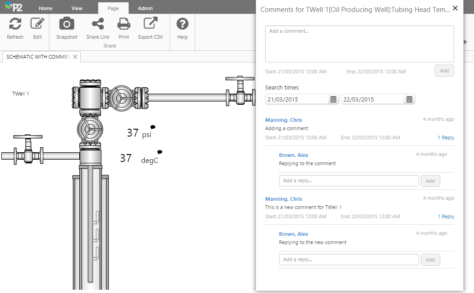The width and height of the screenshot is (474, 293).
Task: Open the start date calendar picker
Action: [x=333, y=99]
